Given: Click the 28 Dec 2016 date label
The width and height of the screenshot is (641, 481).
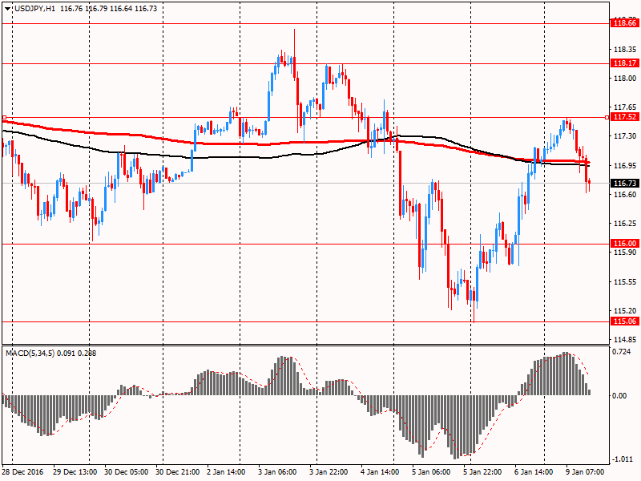Looking at the screenshot, I should pyautogui.click(x=22, y=471).
